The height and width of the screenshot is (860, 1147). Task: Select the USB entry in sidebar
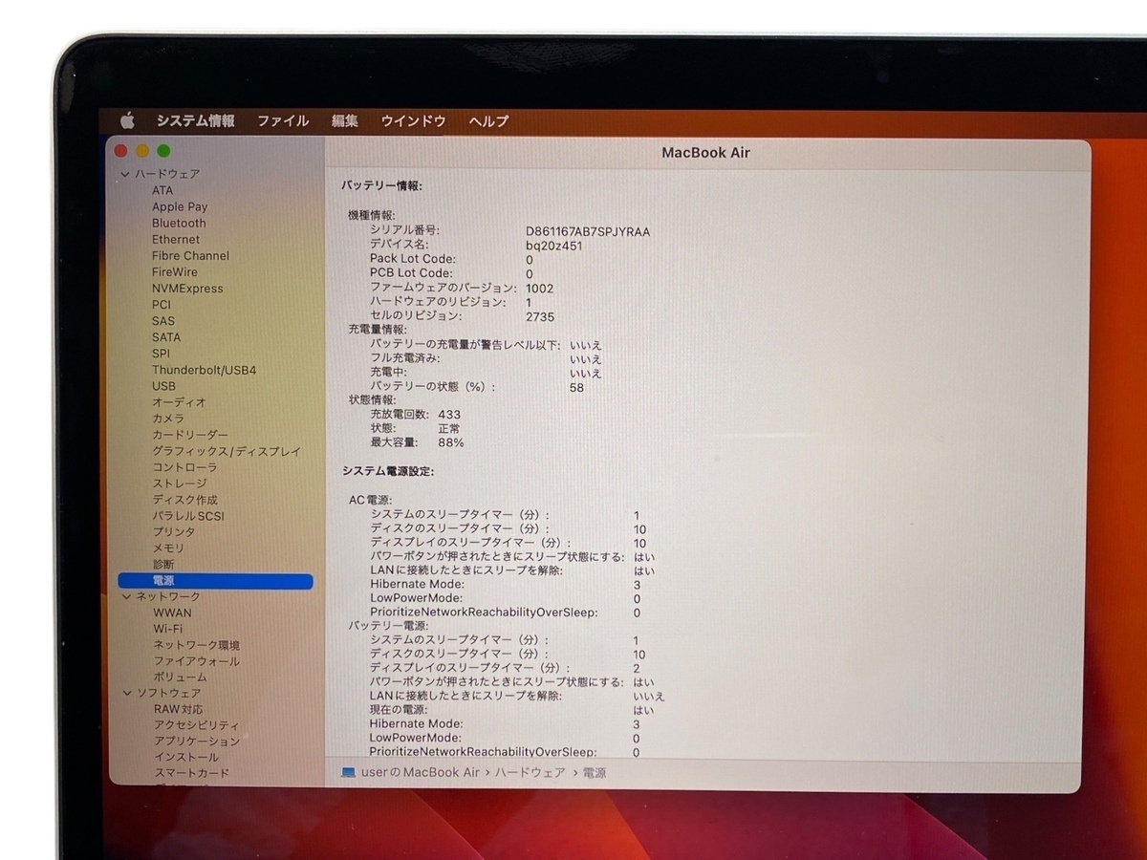click(163, 386)
